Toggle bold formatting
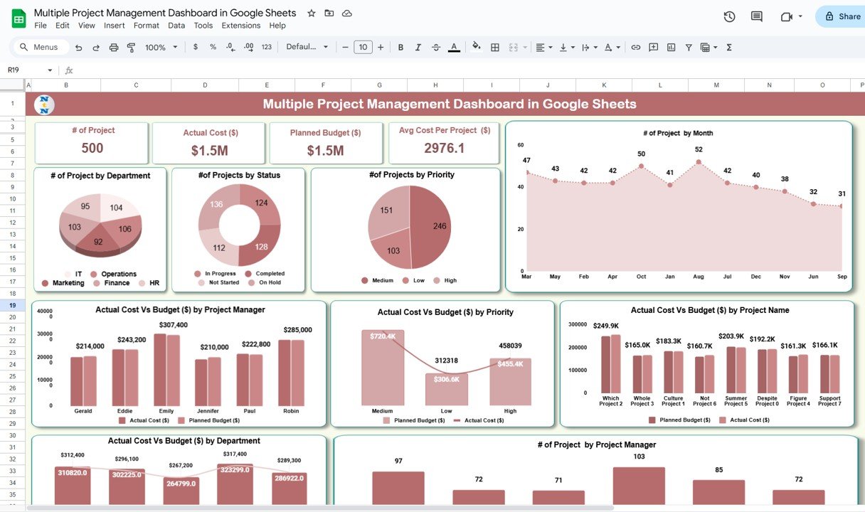Image resolution: width=865 pixels, height=512 pixels. [400, 48]
